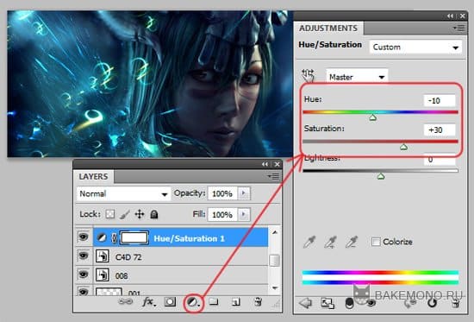Select the add-to-sample eyedropper tool

[330, 242]
